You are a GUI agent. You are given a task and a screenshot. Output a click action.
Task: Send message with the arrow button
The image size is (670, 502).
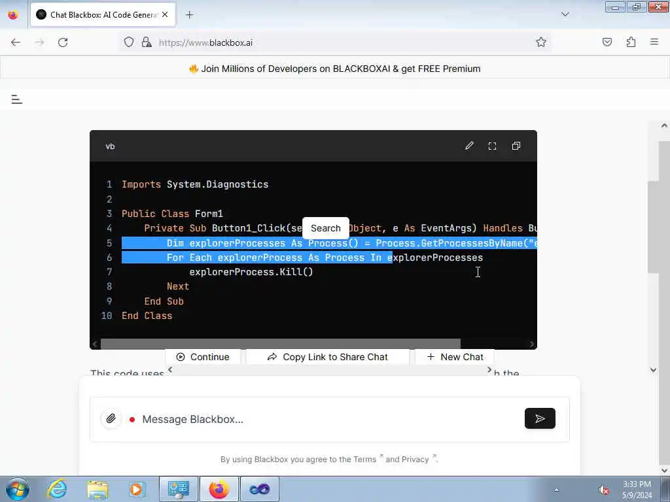click(540, 418)
